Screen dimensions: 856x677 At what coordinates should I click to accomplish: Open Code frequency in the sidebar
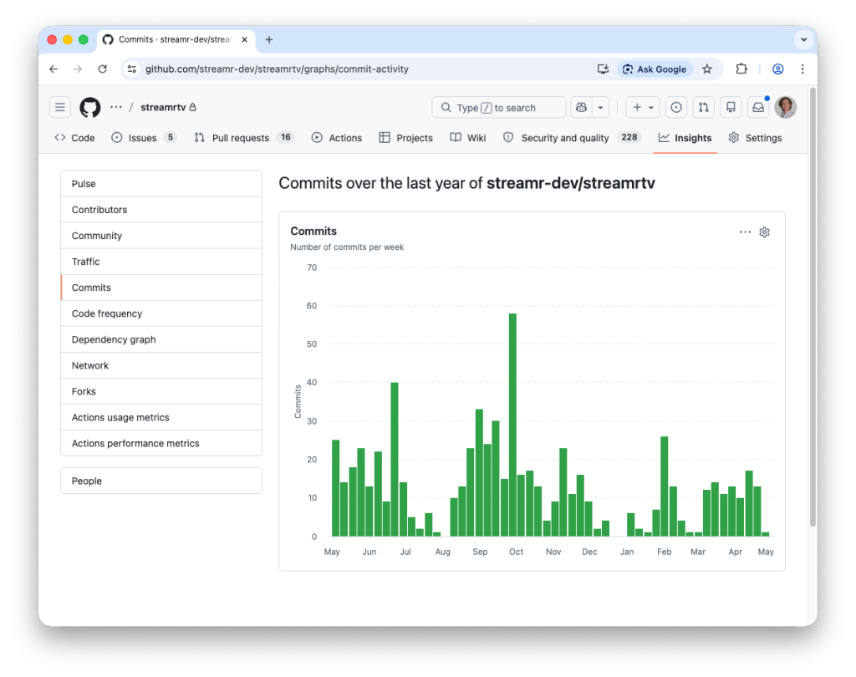point(161,313)
